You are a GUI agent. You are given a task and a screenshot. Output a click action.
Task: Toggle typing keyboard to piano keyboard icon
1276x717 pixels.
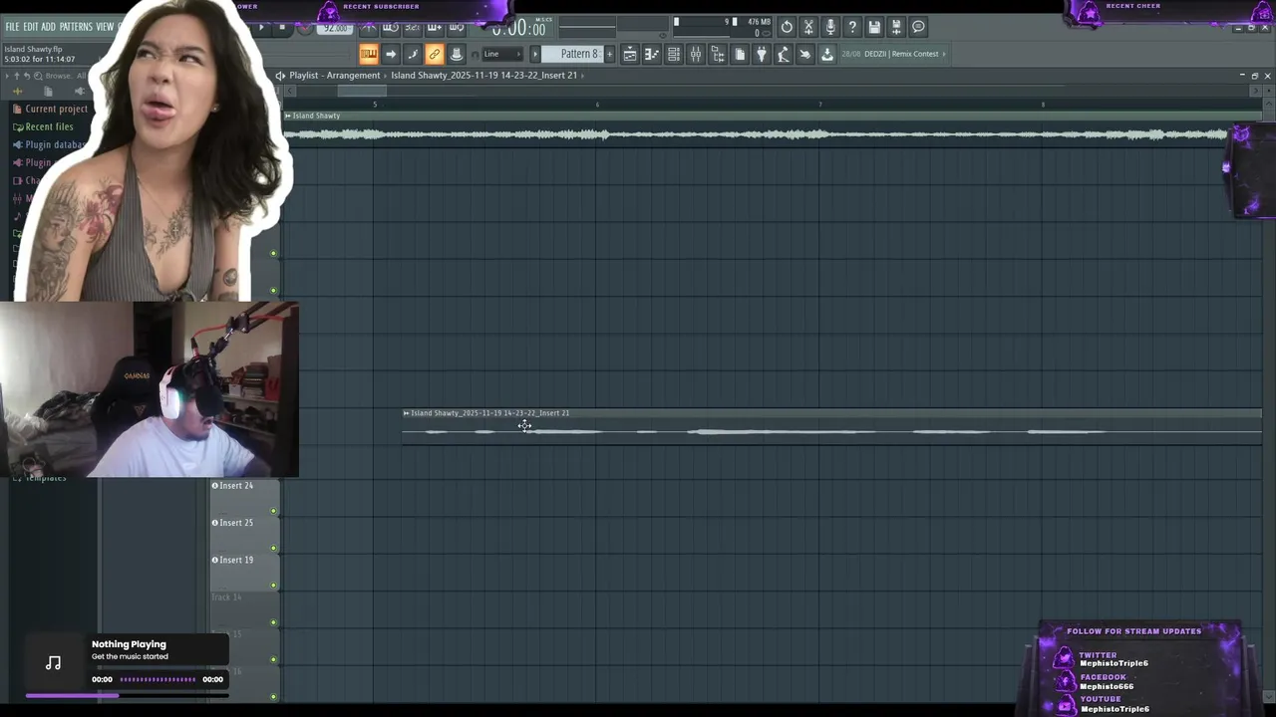point(369,54)
